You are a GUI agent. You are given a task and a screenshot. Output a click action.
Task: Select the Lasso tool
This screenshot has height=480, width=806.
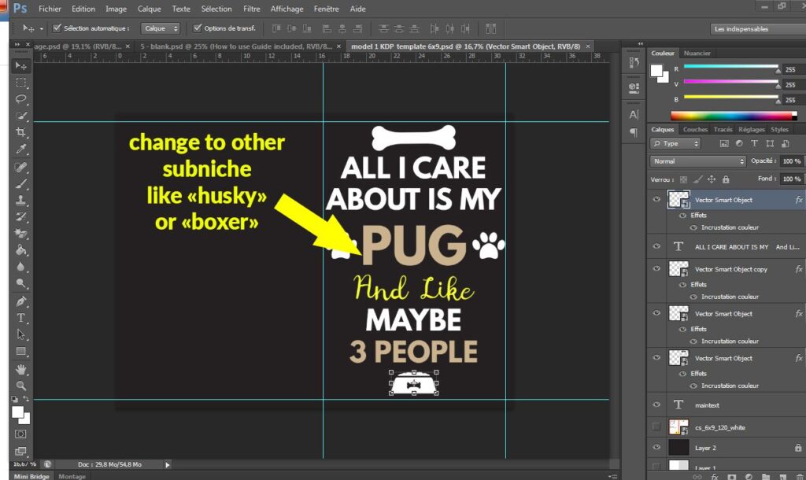point(21,99)
